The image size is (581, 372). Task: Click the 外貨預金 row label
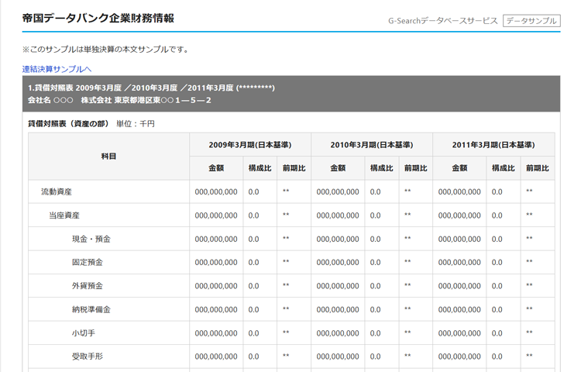(x=88, y=286)
